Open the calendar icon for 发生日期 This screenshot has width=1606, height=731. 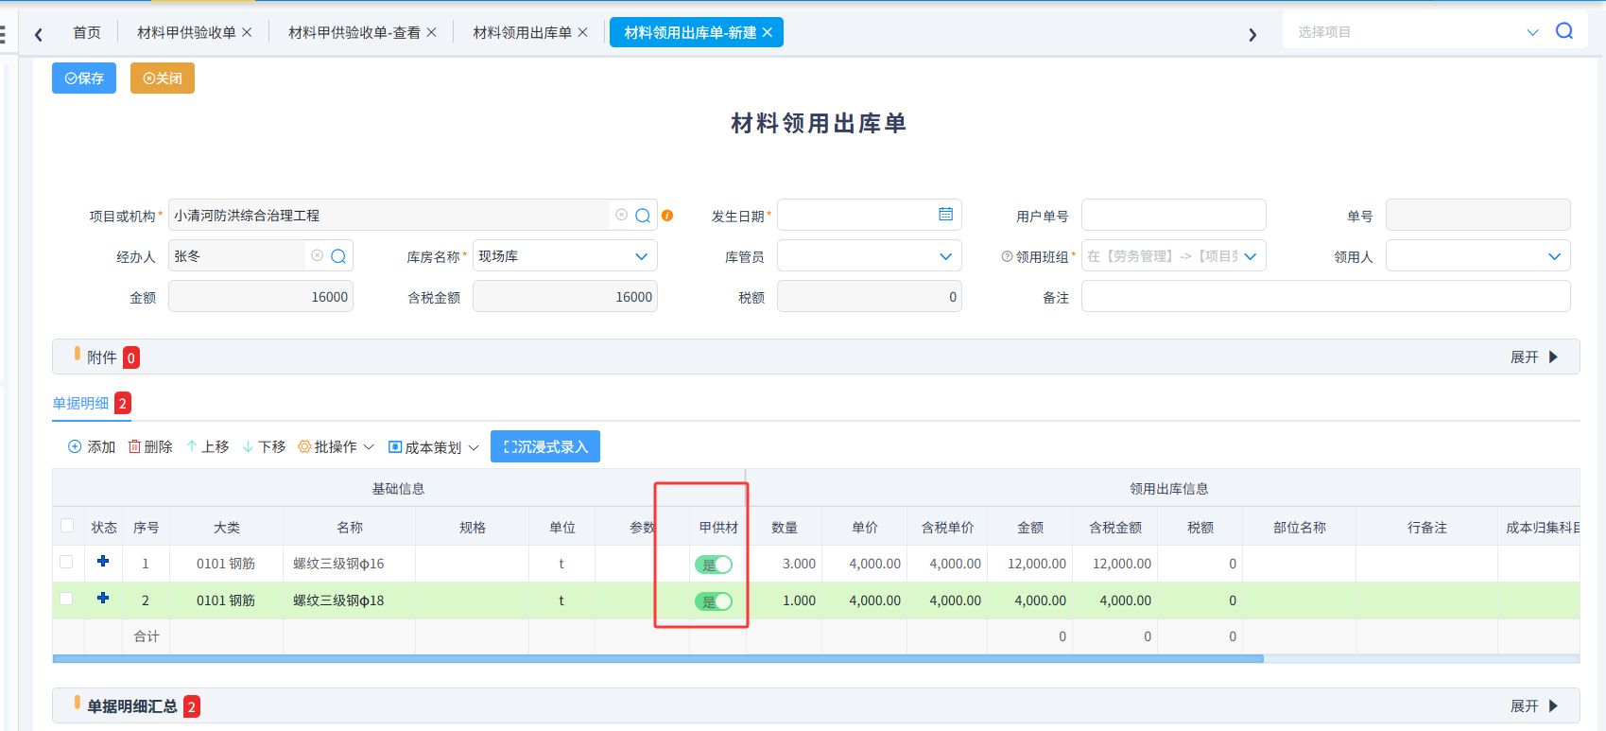(x=945, y=215)
